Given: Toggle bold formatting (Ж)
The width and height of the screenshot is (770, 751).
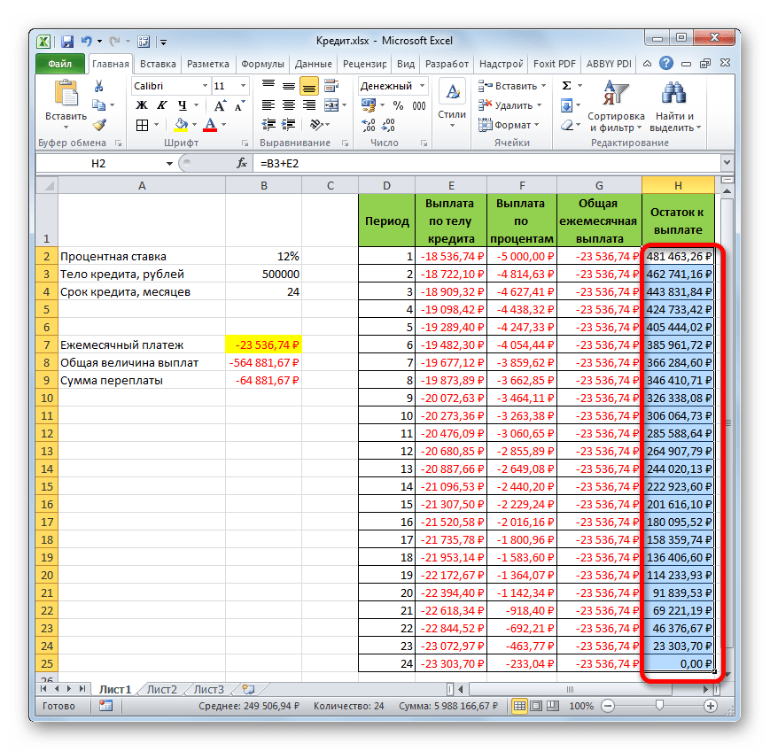Looking at the screenshot, I should (x=142, y=105).
